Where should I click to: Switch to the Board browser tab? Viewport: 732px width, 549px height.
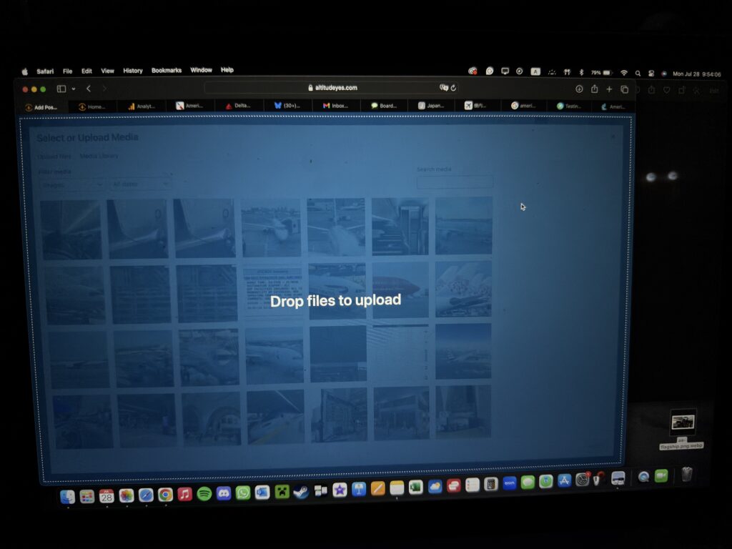click(x=384, y=106)
